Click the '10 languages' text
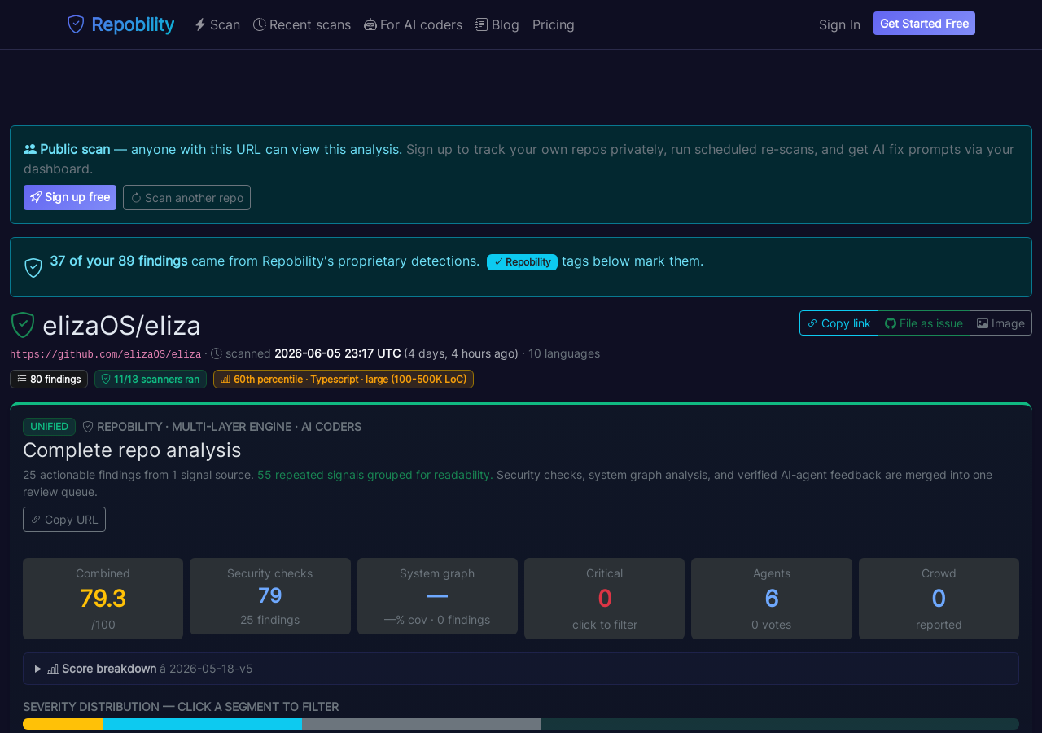This screenshot has height=733, width=1042. point(564,353)
